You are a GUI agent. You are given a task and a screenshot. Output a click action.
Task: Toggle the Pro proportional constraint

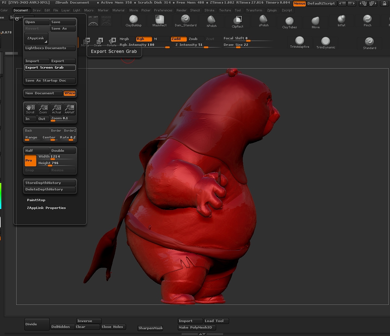(31, 161)
